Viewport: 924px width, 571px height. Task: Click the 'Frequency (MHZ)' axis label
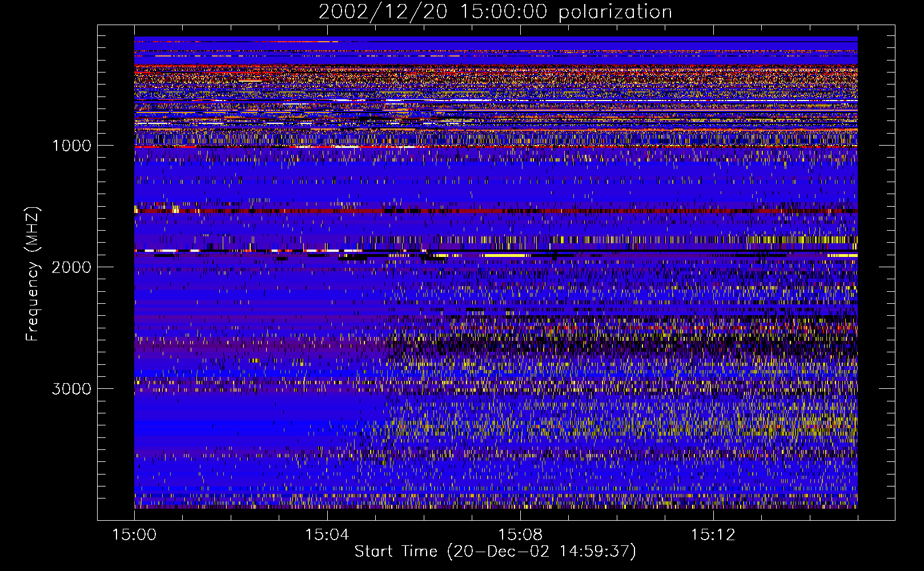point(33,274)
